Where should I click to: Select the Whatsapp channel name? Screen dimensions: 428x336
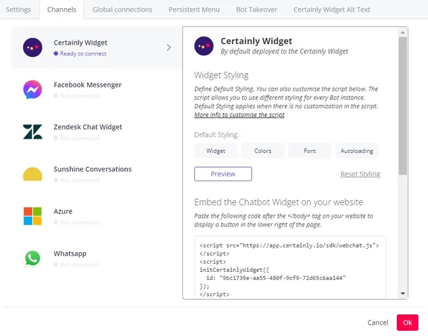coord(70,254)
